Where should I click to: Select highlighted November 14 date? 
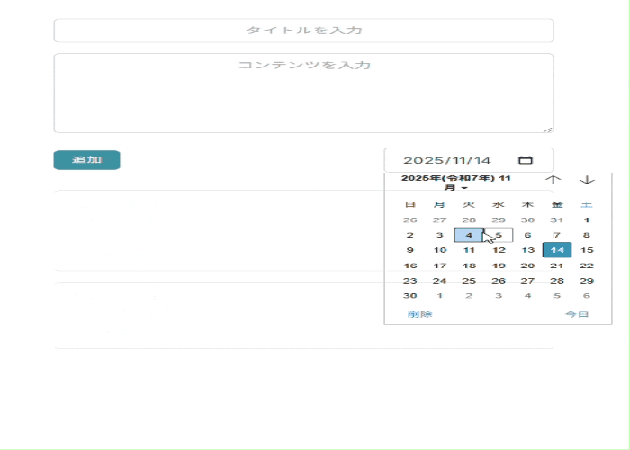point(557,250)
